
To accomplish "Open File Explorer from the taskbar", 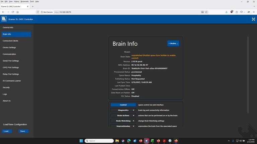I will point(117,141).
